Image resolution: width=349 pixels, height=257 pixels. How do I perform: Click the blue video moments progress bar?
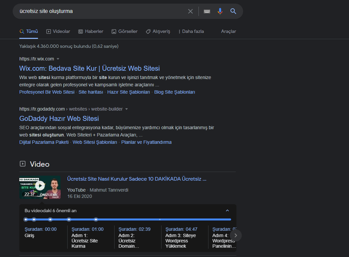point(127,219)
